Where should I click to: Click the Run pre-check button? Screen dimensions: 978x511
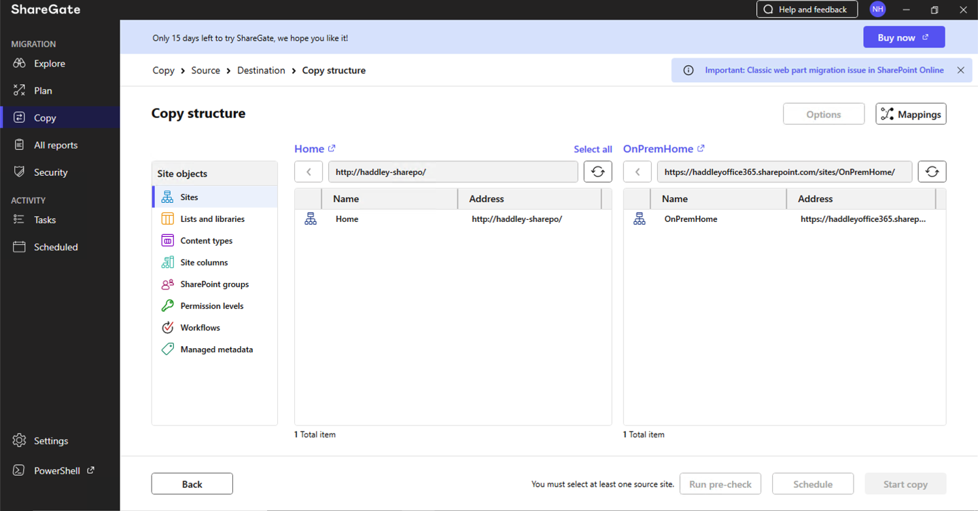720,484
